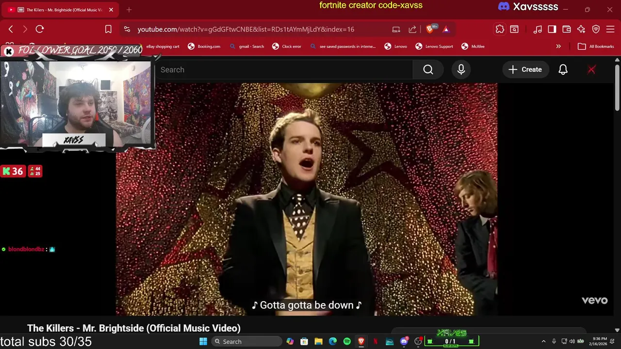
Task: Open the Brave playlist music note icon
Action: (538, 29)
